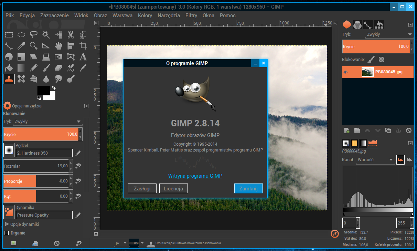Click the Licencja button
This screenshot has height=251, width=417.
(x=173, y=188)
